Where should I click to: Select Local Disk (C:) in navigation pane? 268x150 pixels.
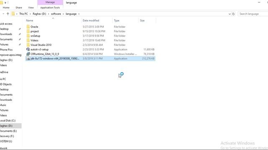[8, 120]
